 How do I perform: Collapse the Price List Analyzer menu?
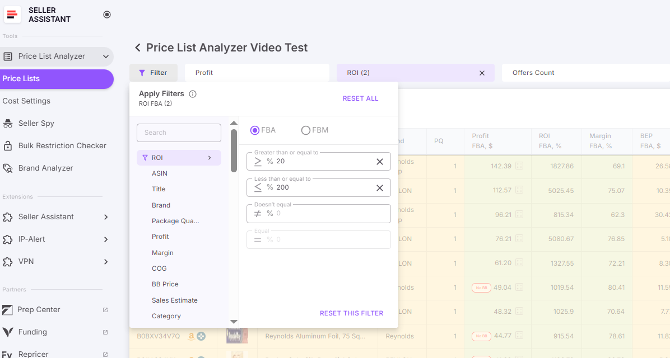105,56
